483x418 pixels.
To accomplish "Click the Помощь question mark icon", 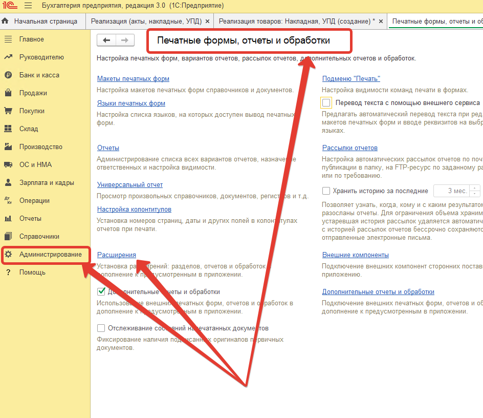I will [x=8, y=273].
